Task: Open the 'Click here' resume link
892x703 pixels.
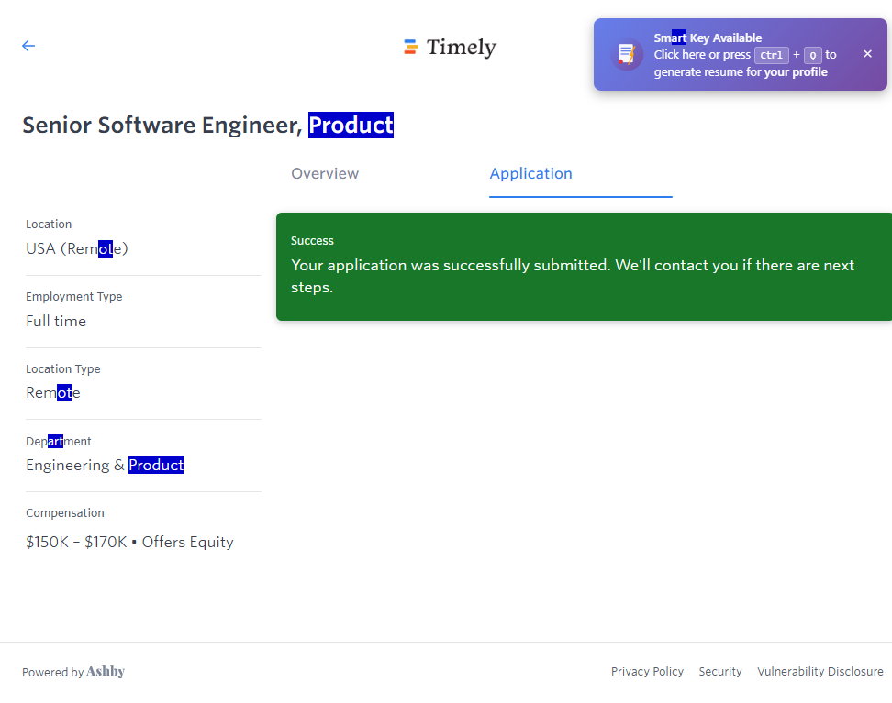Action: 679,55
